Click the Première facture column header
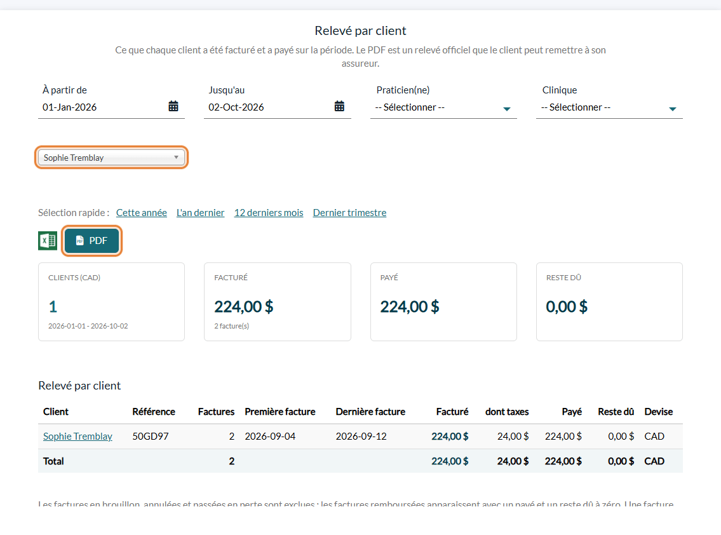721x535 pixels. point(280,412)
